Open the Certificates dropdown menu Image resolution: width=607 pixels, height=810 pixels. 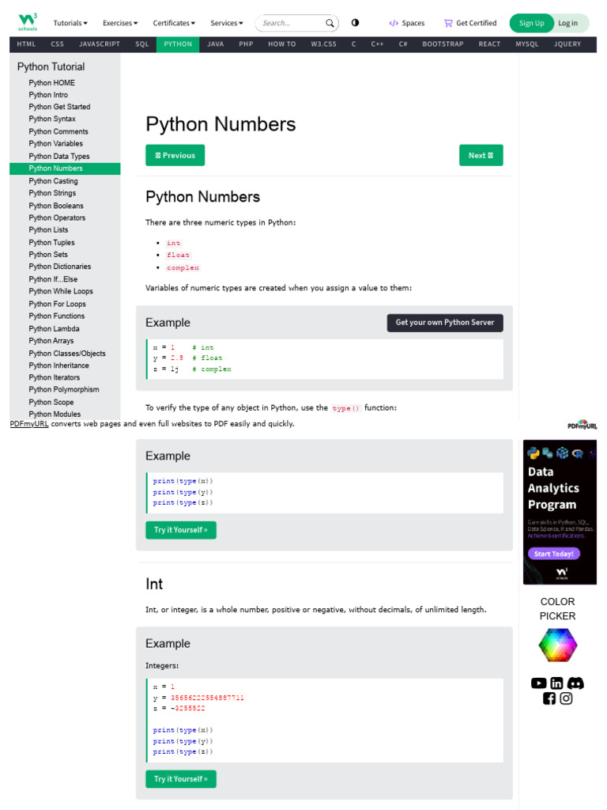(x=174, y=23)
